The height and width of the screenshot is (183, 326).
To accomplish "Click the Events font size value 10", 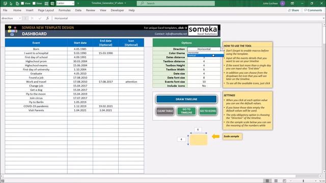I will [204, 82].
